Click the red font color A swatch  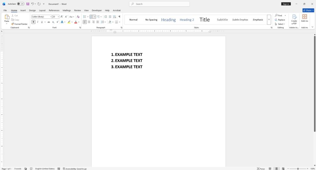tap(76, 22)
